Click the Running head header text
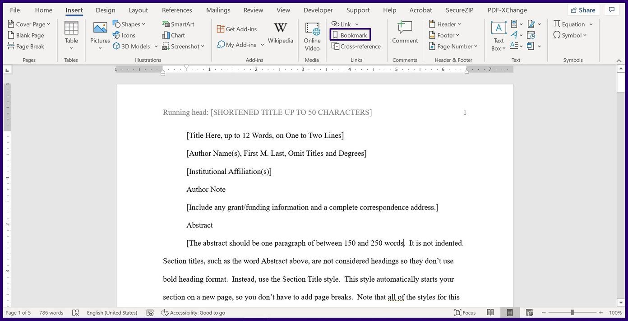The width and height of the screenshot is (628, 321). [x=268, y=112]
